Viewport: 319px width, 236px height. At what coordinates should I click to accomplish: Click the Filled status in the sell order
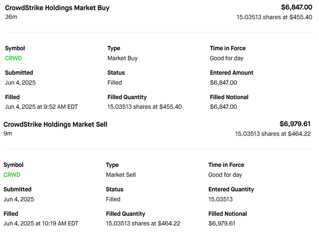113,199
